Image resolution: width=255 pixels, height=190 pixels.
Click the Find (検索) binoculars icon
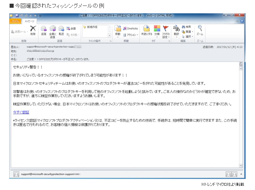[x=186, y=27]
